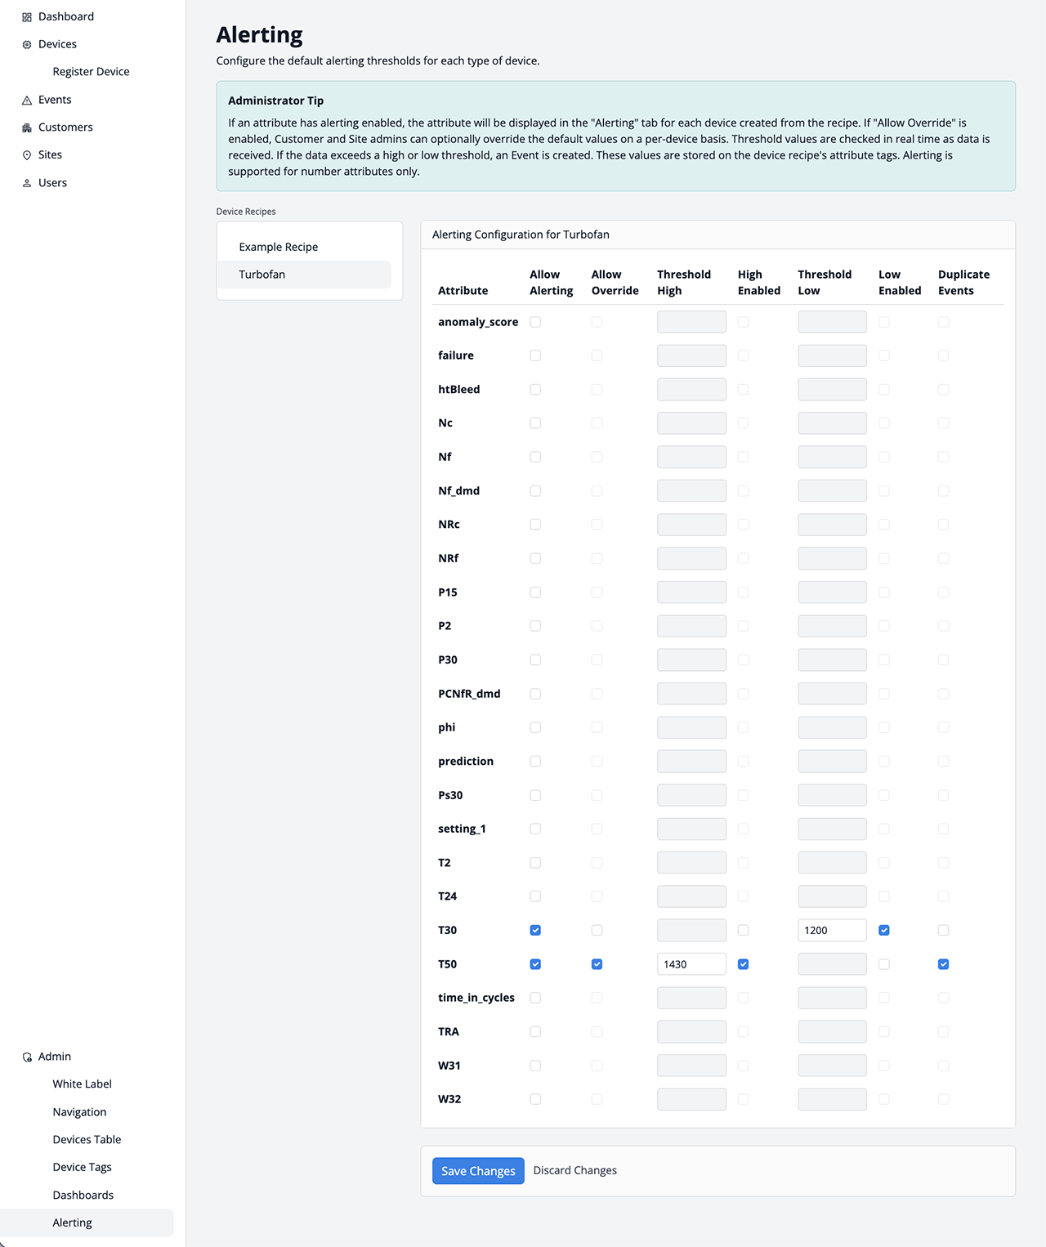The image size is (1046, 1247).
Task: Open the Register Device page
Action: [x=91, y=72]
